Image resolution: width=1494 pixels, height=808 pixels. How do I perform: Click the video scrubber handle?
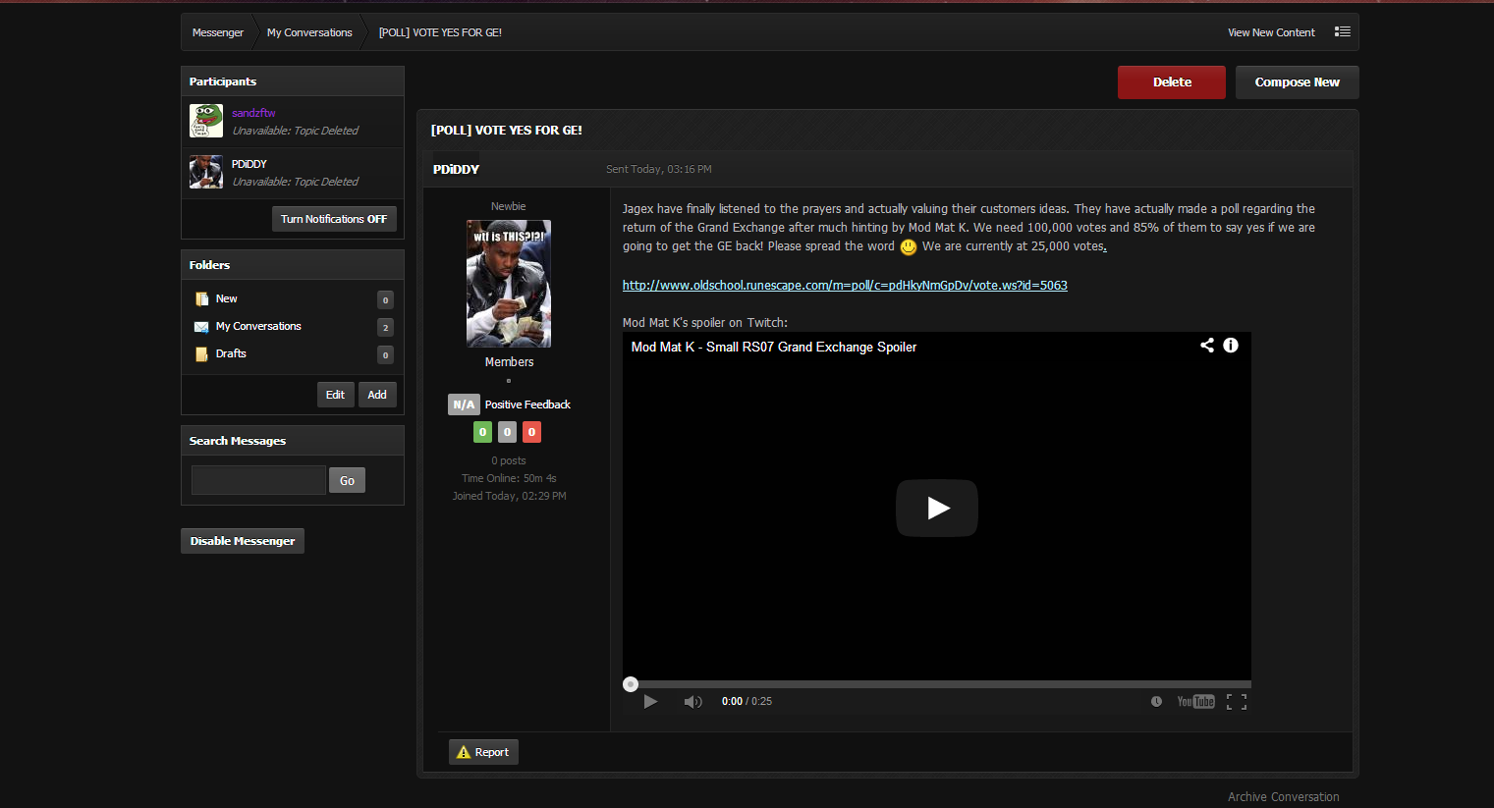[x=631, y=684]
